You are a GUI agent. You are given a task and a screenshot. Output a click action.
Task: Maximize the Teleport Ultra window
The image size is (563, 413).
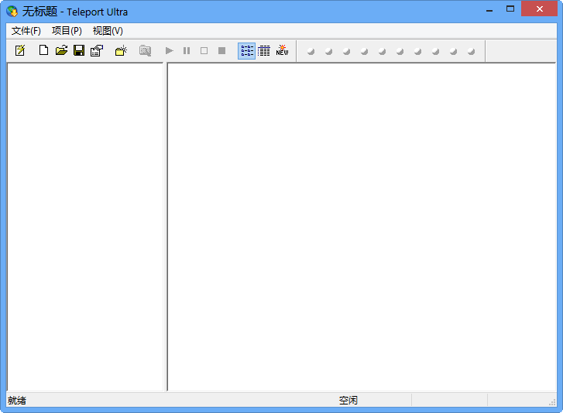[x=510, y=9]
